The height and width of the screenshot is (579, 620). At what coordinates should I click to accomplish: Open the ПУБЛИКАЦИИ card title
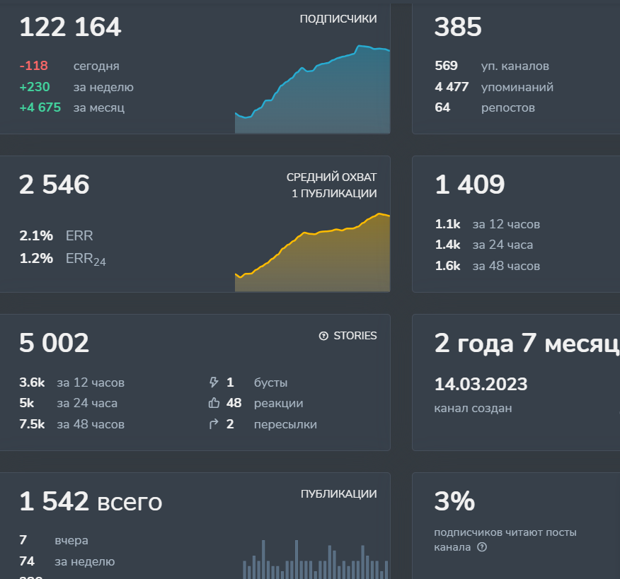click(338, 493)
